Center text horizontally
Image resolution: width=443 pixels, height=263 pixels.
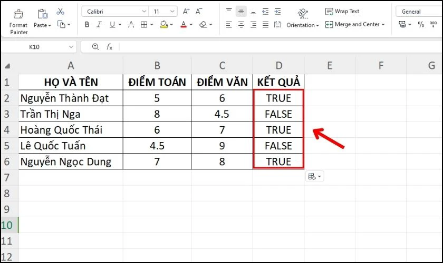coord(241,25)
